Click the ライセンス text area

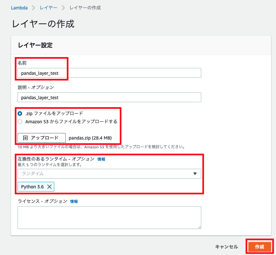[109, 218]
